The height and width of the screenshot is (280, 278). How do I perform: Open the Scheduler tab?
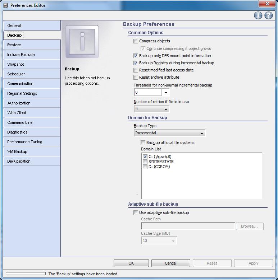point(32,74)
